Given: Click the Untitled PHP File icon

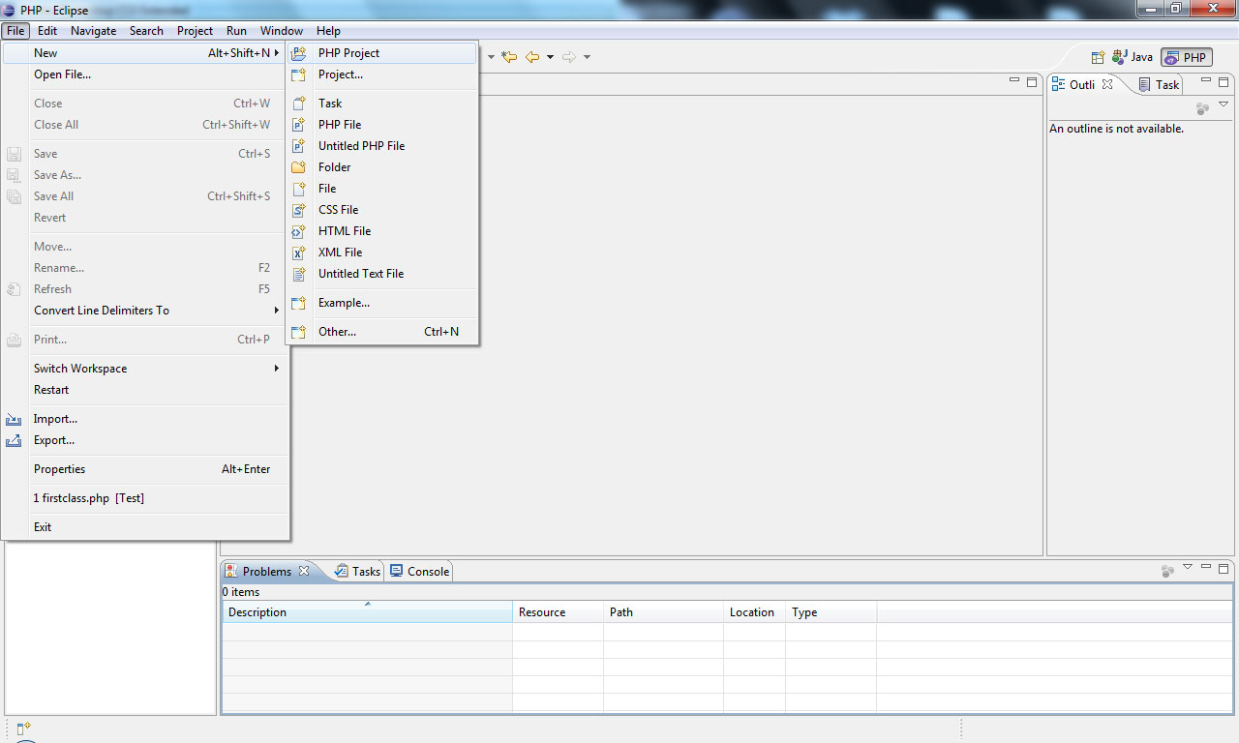Looking at the screenshot, I should [299, 146].
